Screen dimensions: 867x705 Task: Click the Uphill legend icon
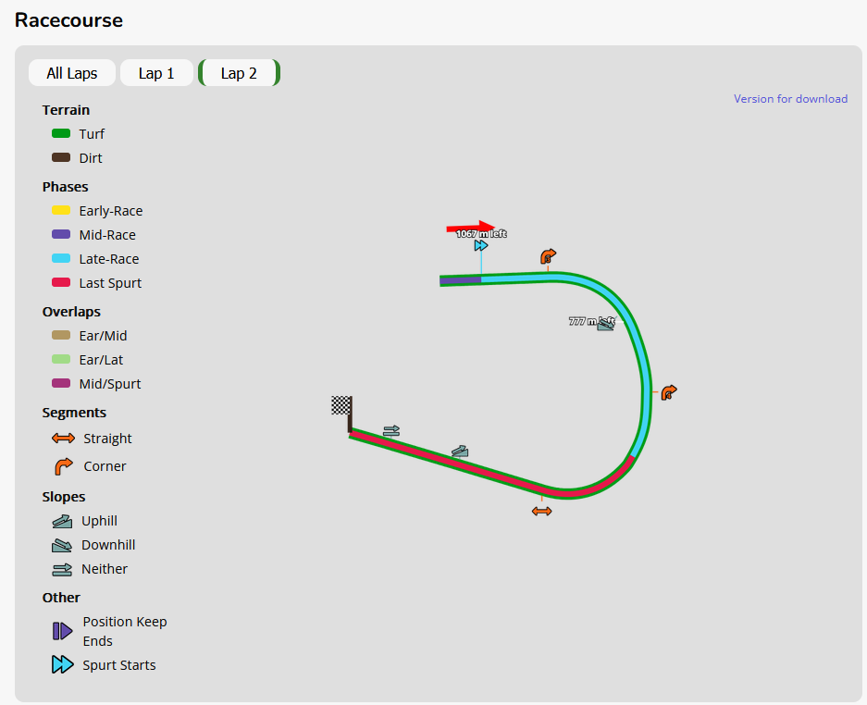coord(62,521)
